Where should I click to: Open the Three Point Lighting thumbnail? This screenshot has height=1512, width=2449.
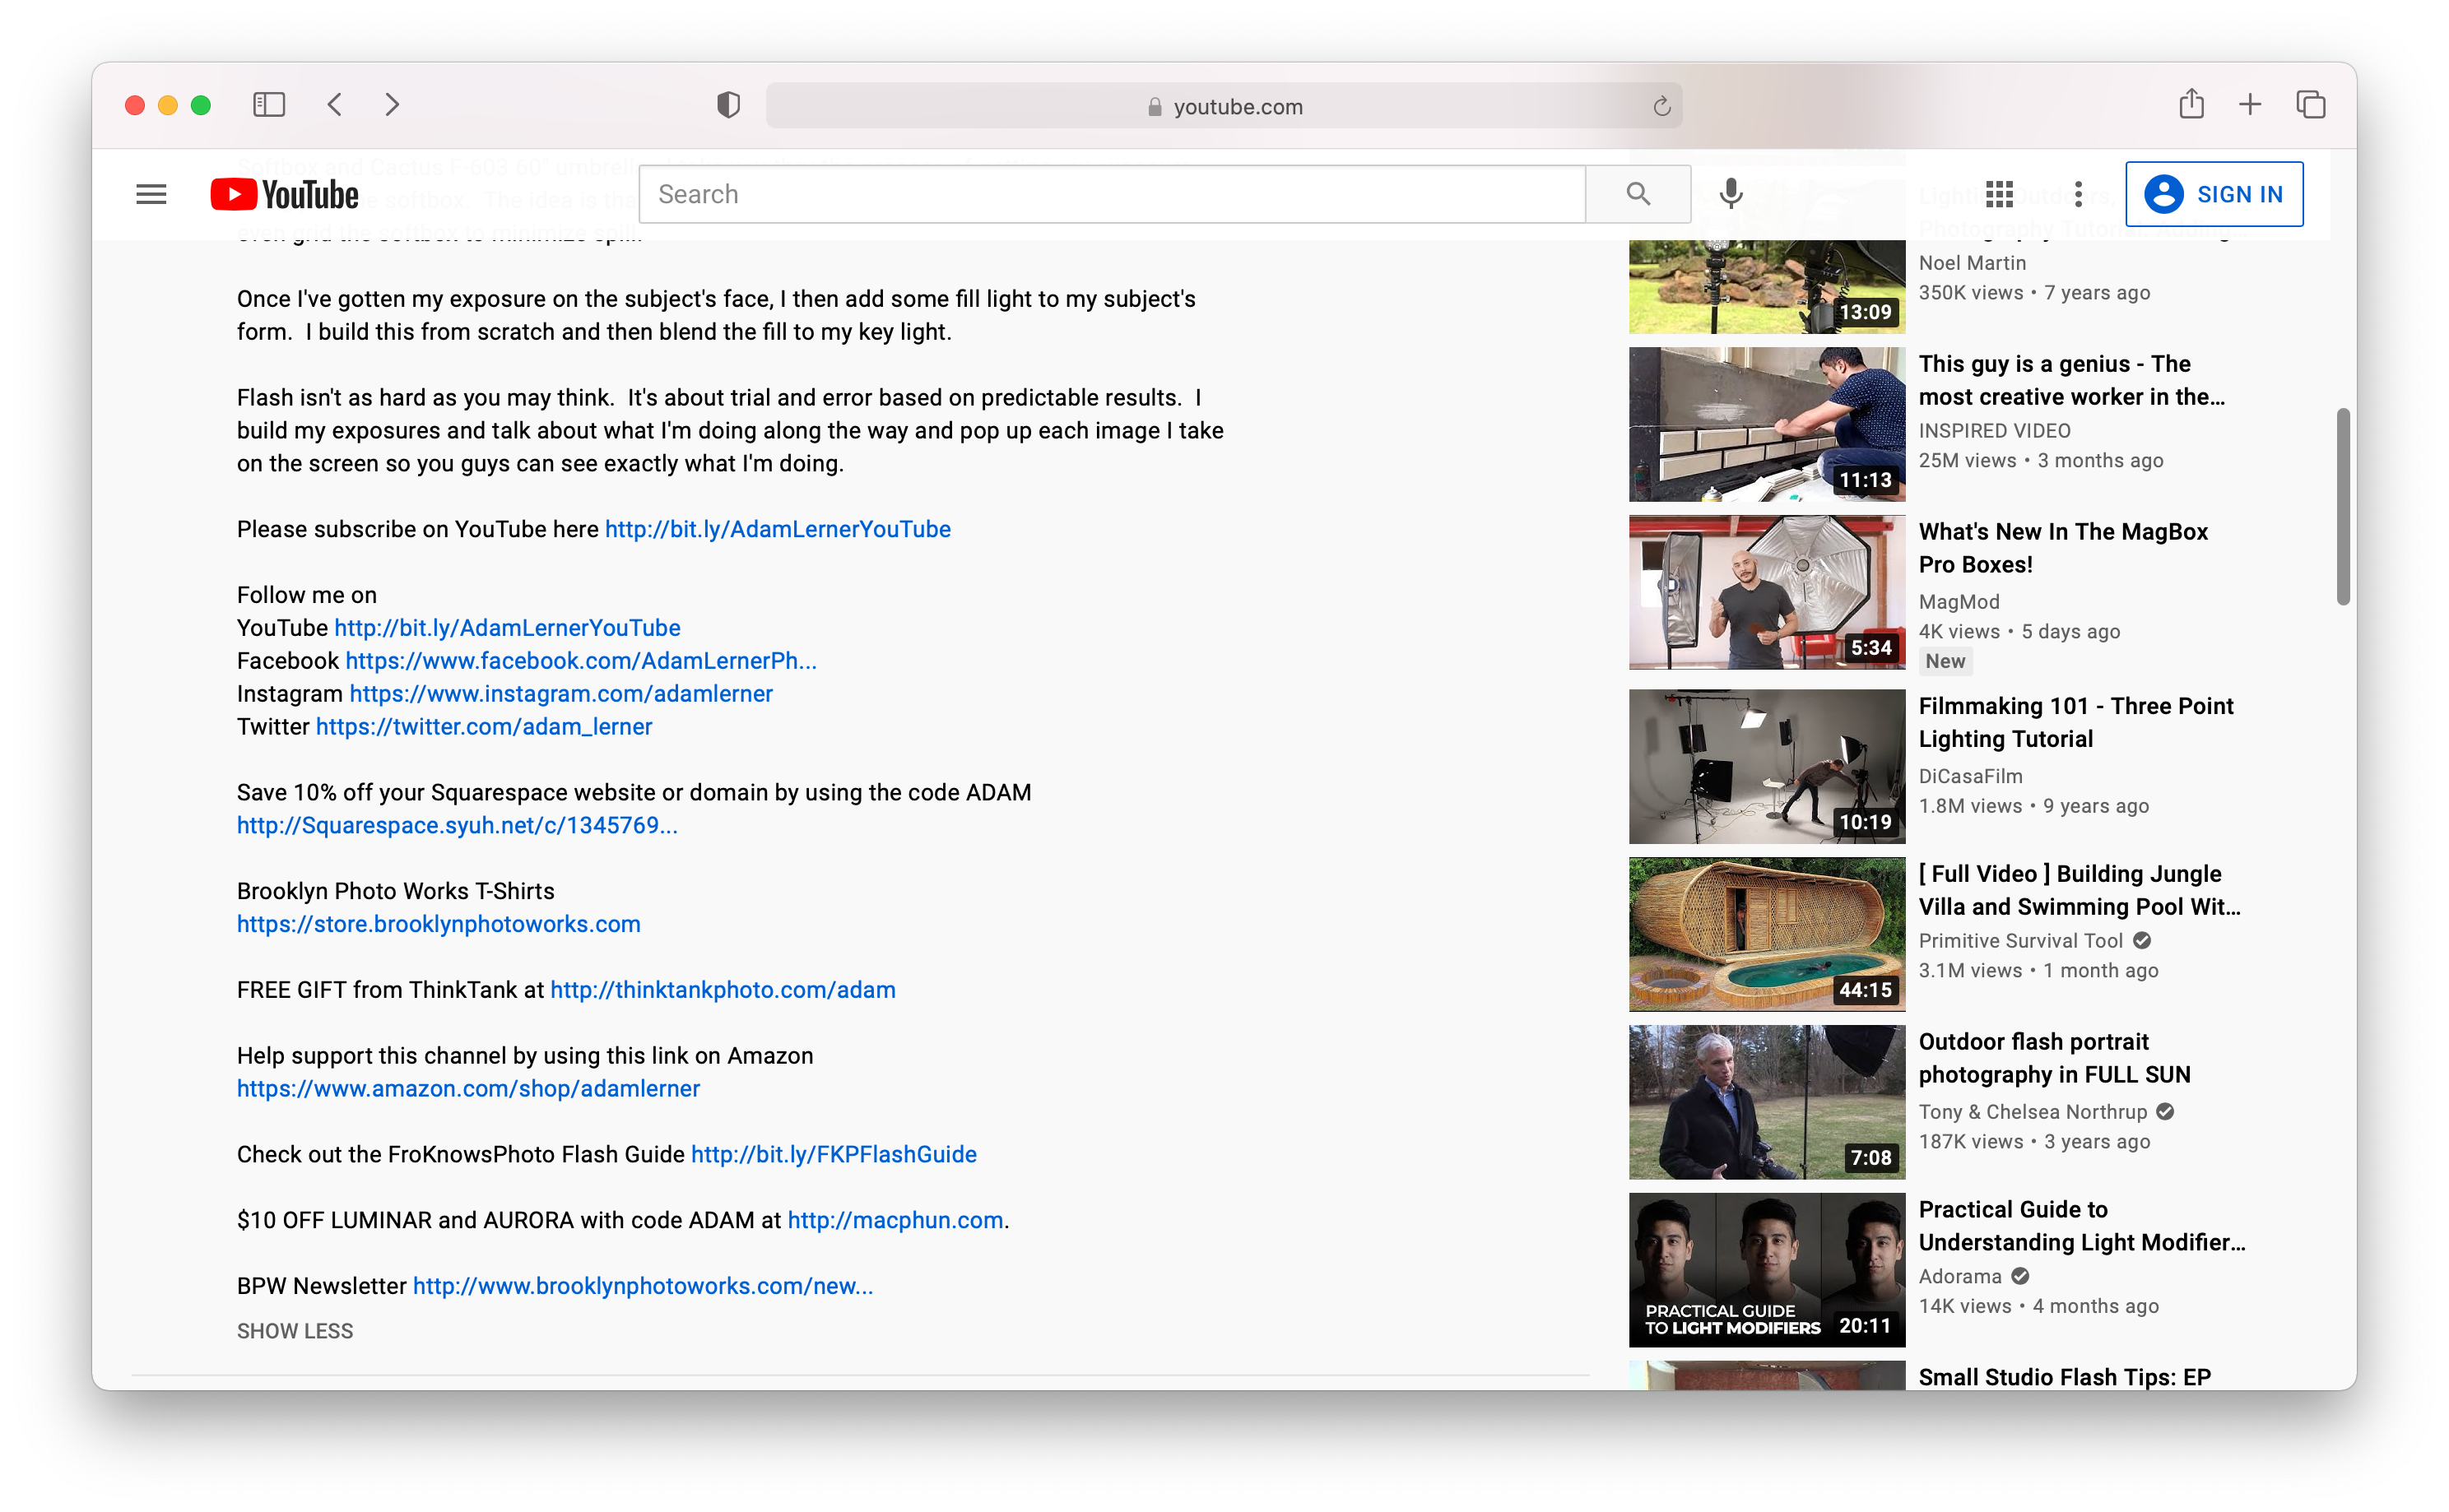1767,766
